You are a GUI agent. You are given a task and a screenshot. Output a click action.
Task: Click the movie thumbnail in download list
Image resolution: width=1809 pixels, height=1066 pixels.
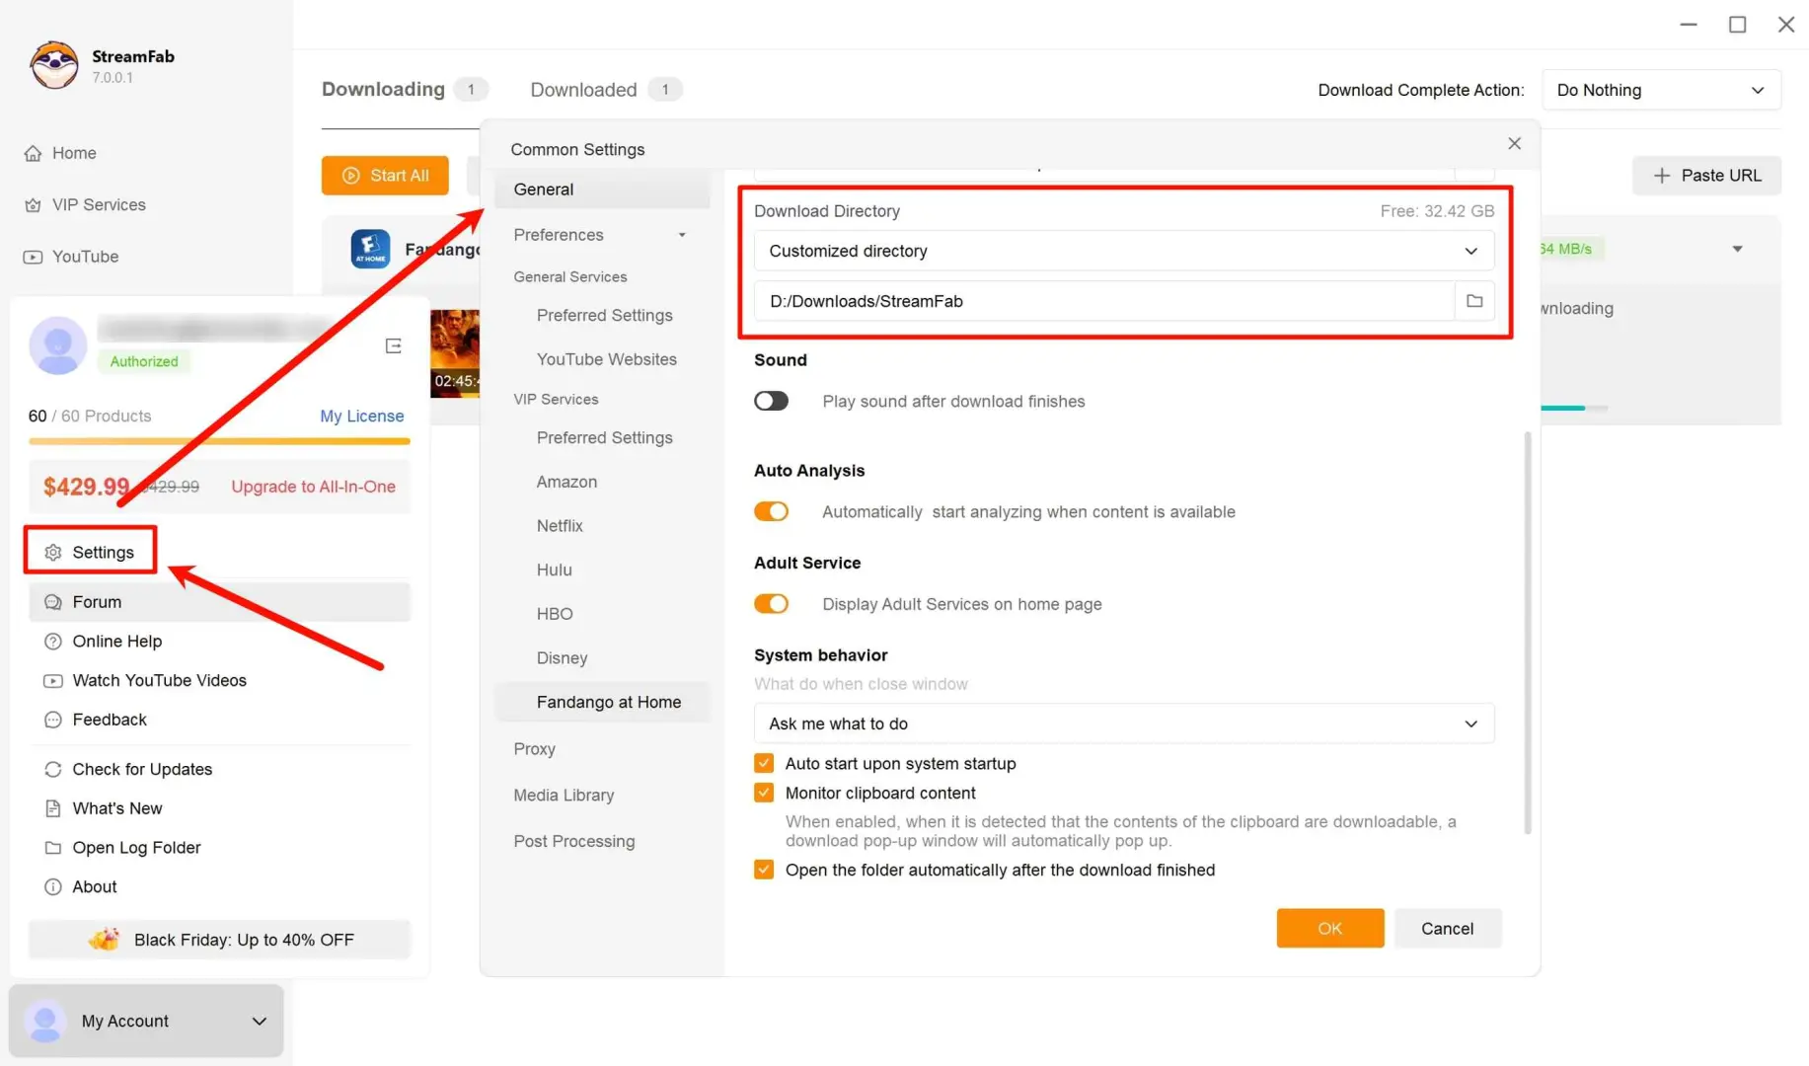point(455,353)
